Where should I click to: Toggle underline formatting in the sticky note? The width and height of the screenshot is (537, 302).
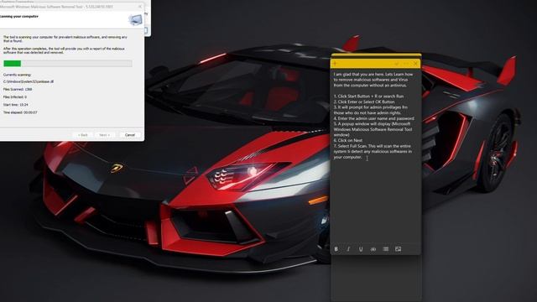361,249
